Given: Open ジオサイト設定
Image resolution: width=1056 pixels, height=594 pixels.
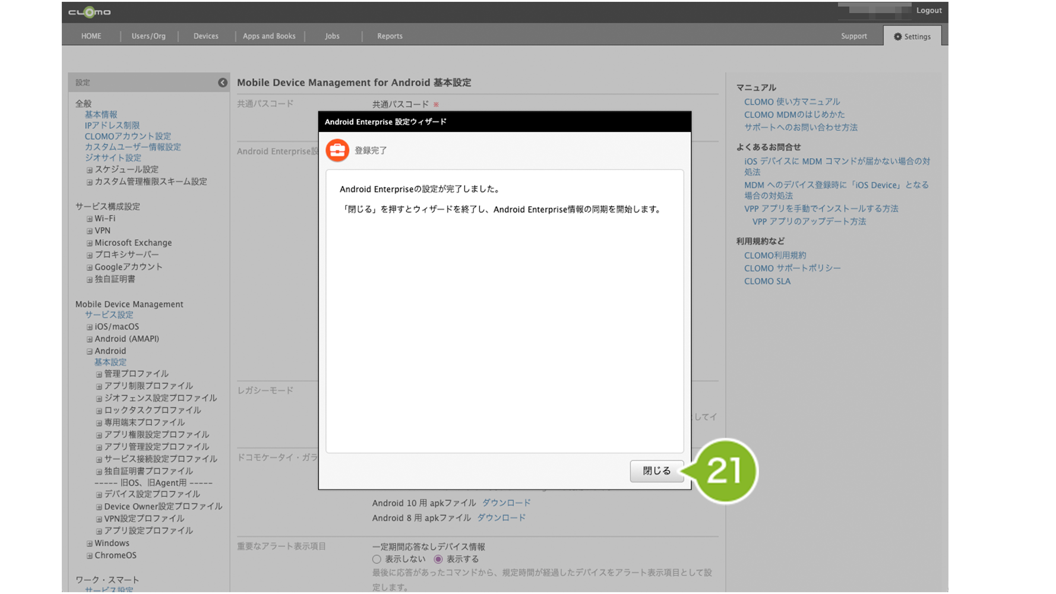Looking at the screenshot, I should click(113, 157).
